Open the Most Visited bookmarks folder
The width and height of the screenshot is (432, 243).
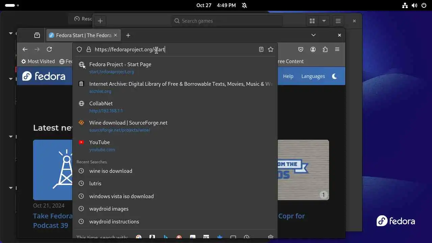point(38,61)
